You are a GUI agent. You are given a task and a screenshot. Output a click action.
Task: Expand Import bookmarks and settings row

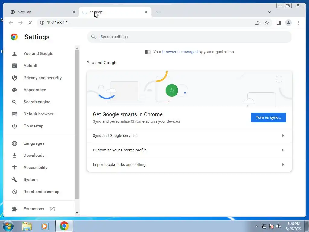190,165
